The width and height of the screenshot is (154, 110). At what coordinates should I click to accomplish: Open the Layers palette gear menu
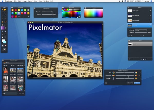click(x=143, y=35)
